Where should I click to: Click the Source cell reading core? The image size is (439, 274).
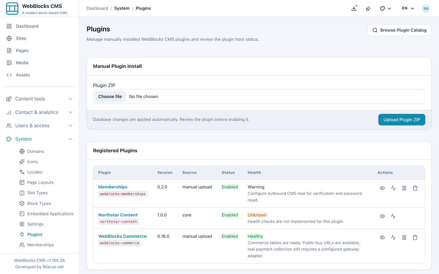point(187,215)
